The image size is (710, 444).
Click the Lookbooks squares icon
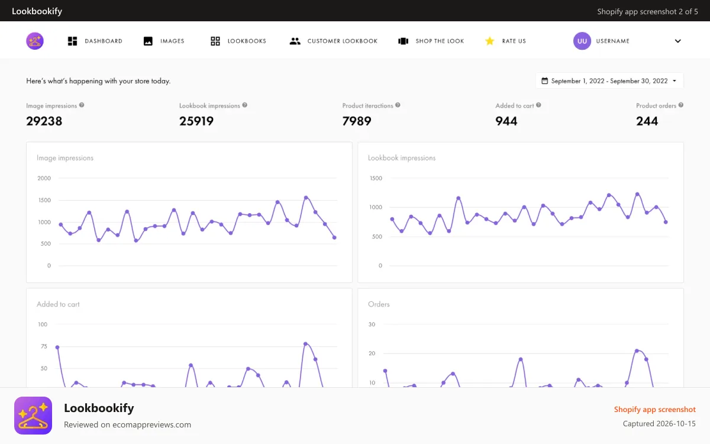pyautogui.click(x=215, y=41)
